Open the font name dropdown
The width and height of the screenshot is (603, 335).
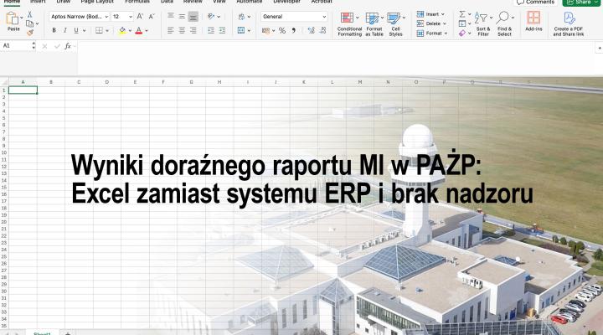[106, 17]
